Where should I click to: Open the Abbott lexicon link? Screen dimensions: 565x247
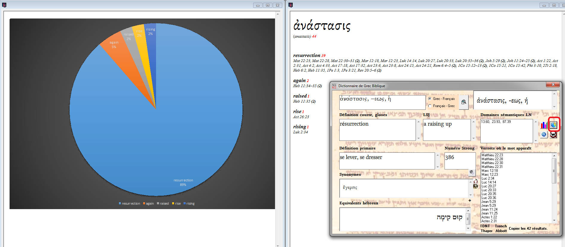[501, 231]
